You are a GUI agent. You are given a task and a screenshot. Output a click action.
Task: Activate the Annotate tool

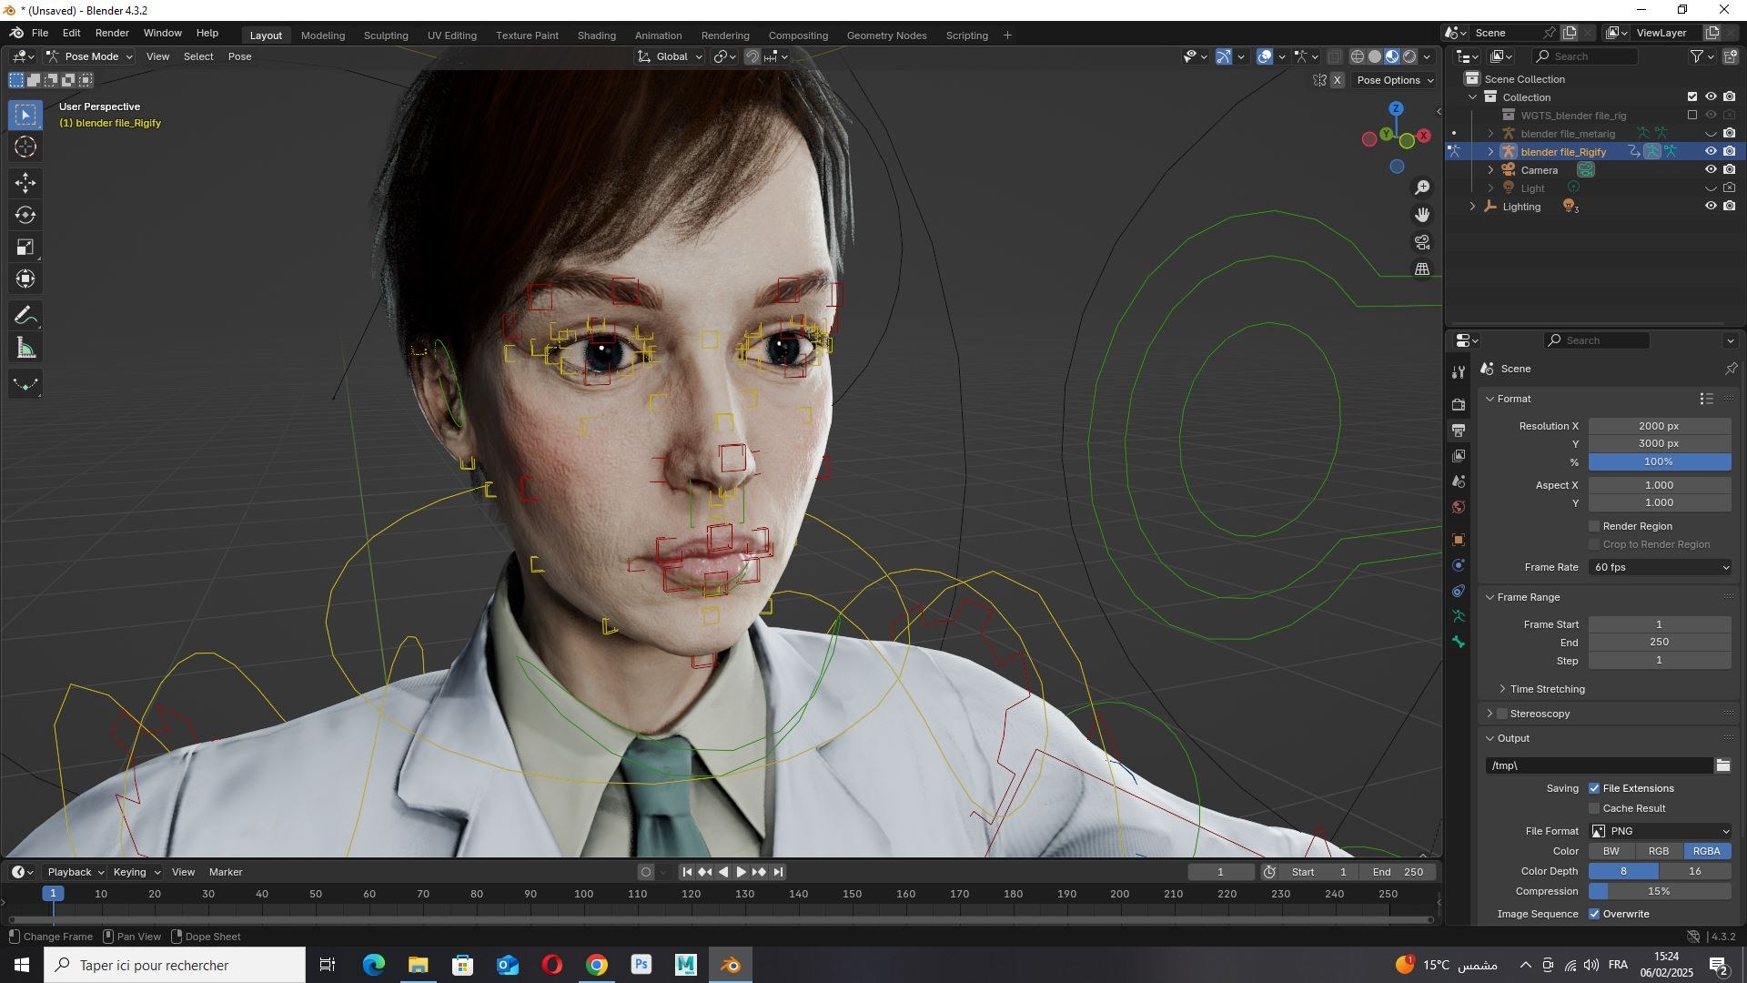pyautogui.click(x=25, y=316)
